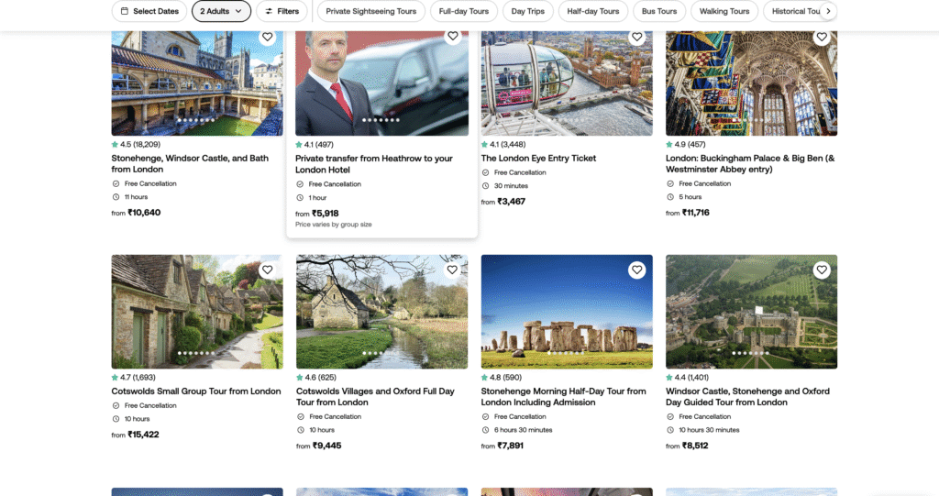Screen dimensions: 939x496
Task: Wishlist the Cotswolds Villages and Oxford tour
Action: (x=452, y=270)
